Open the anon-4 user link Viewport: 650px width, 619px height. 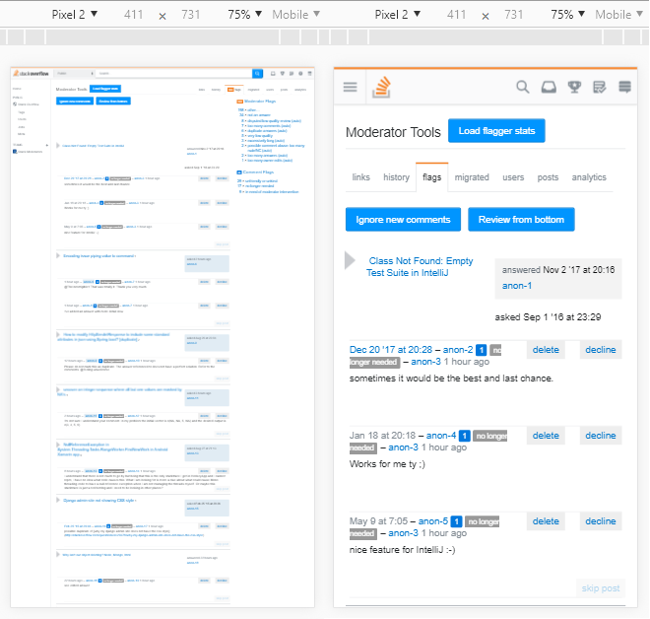tap(441, 436)
